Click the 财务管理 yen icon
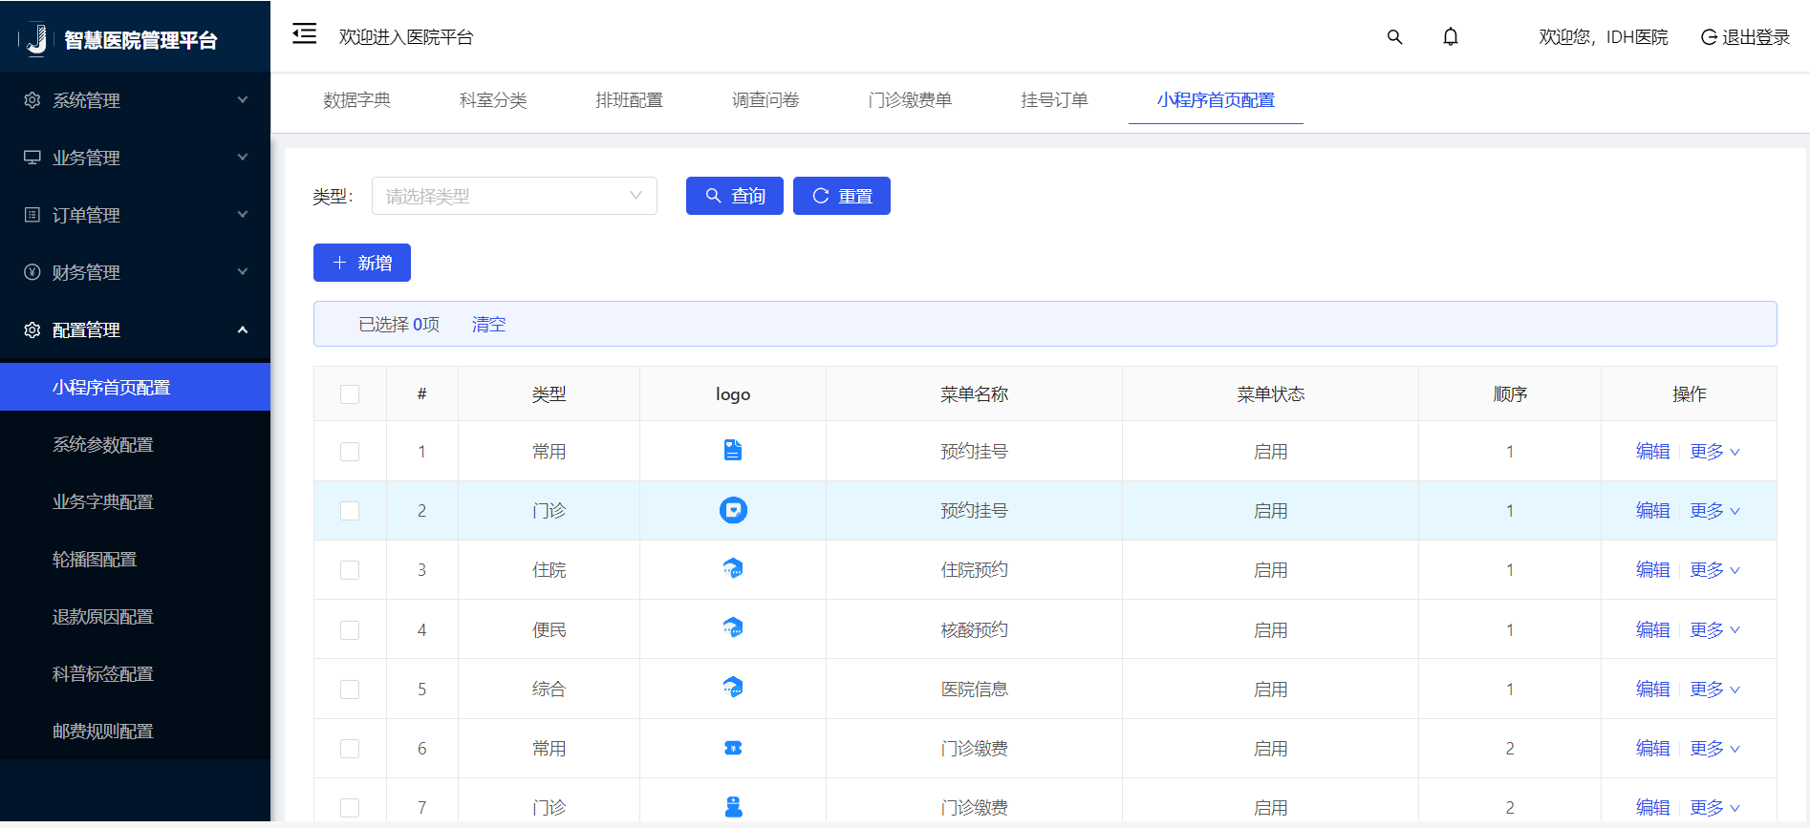Image resolution: width=1810 pixels, height=828 pixels. [x=32, y=272]
